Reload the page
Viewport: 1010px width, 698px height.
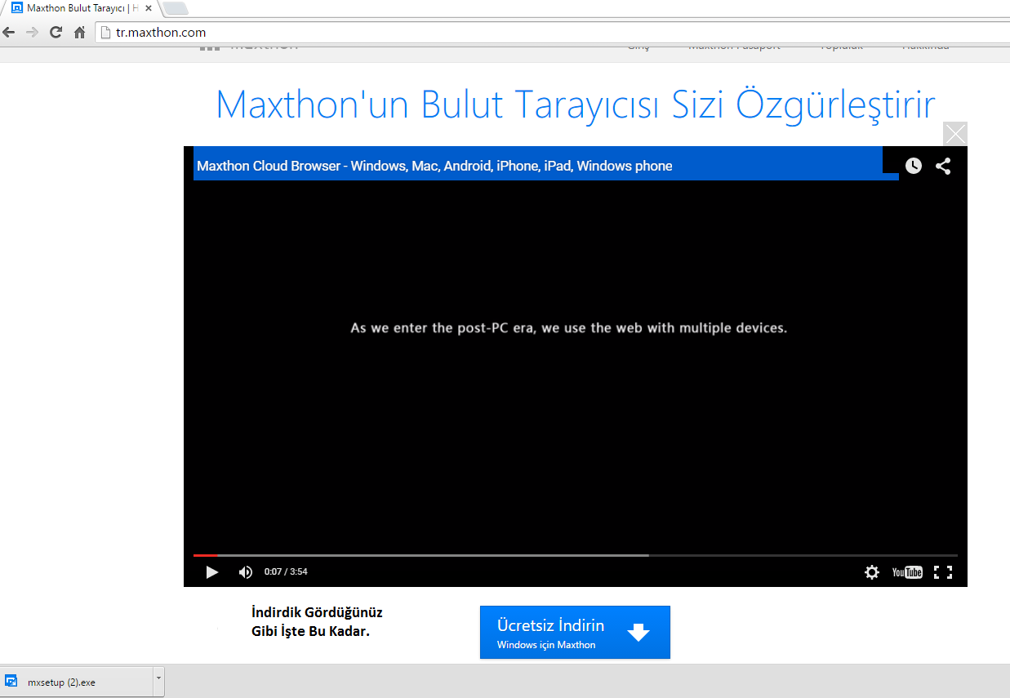[56, 33]
